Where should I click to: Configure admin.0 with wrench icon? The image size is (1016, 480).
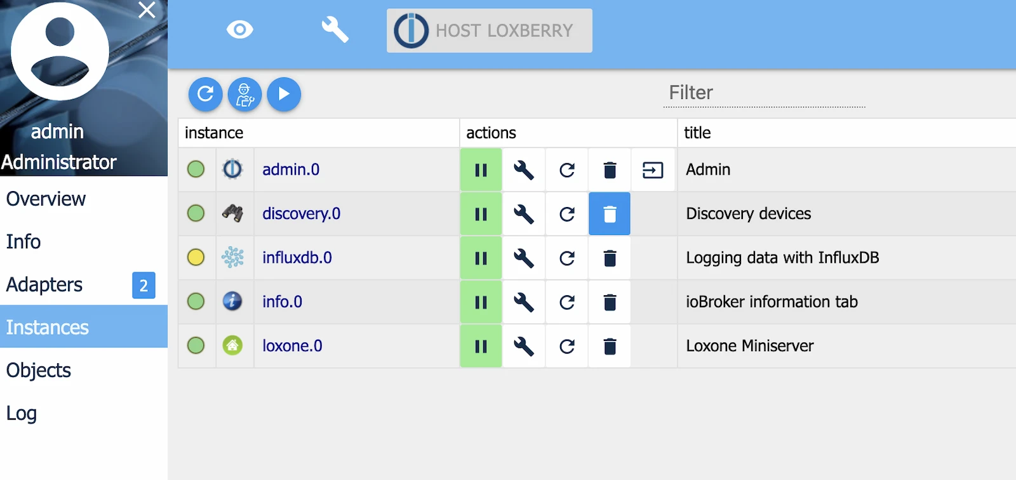[x=524, y=170]
